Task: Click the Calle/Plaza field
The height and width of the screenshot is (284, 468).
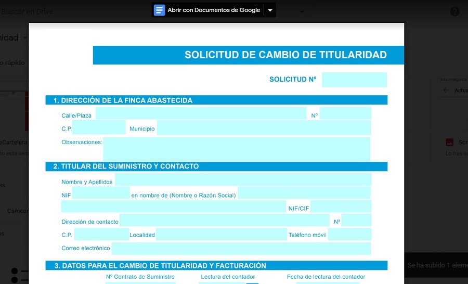Action: [201, 113]
